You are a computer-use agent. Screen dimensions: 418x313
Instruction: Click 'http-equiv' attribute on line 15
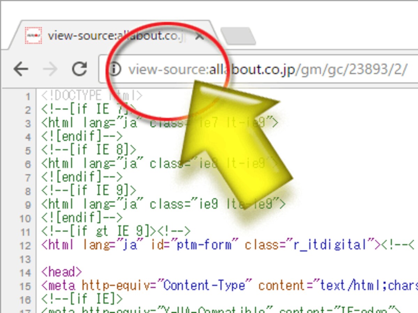[116, 286]
